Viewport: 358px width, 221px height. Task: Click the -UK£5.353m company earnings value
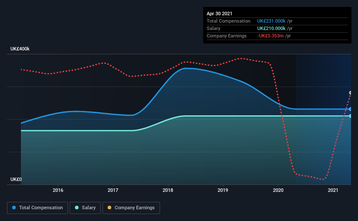[x=270, y=36]
